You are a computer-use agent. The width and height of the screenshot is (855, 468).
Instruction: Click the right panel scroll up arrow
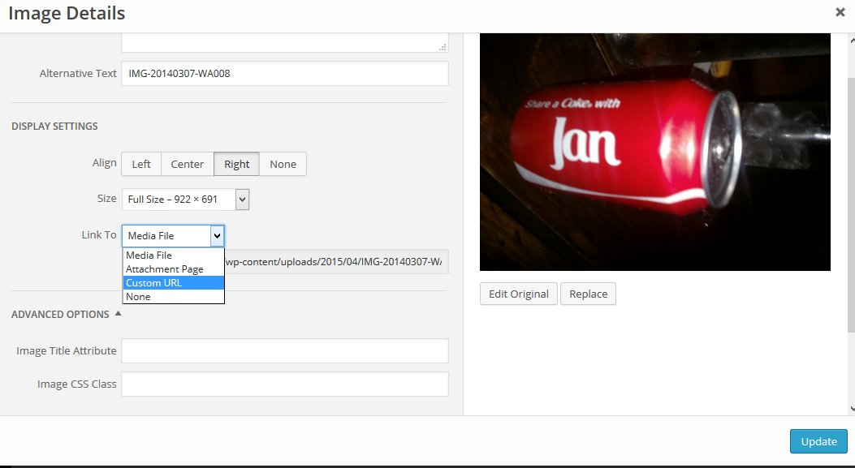[x=852, y=40]
